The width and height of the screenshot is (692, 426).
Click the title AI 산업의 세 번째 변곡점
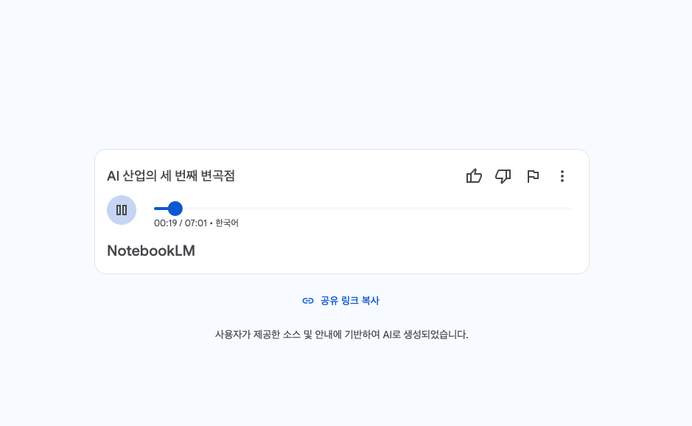[x=171, y=175]
